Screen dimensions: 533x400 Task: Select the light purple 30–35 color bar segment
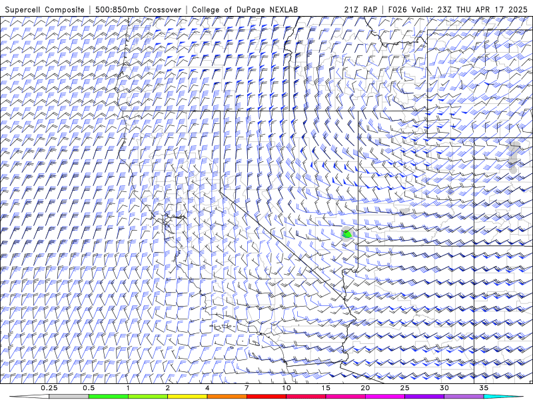(x=464, y=397)
